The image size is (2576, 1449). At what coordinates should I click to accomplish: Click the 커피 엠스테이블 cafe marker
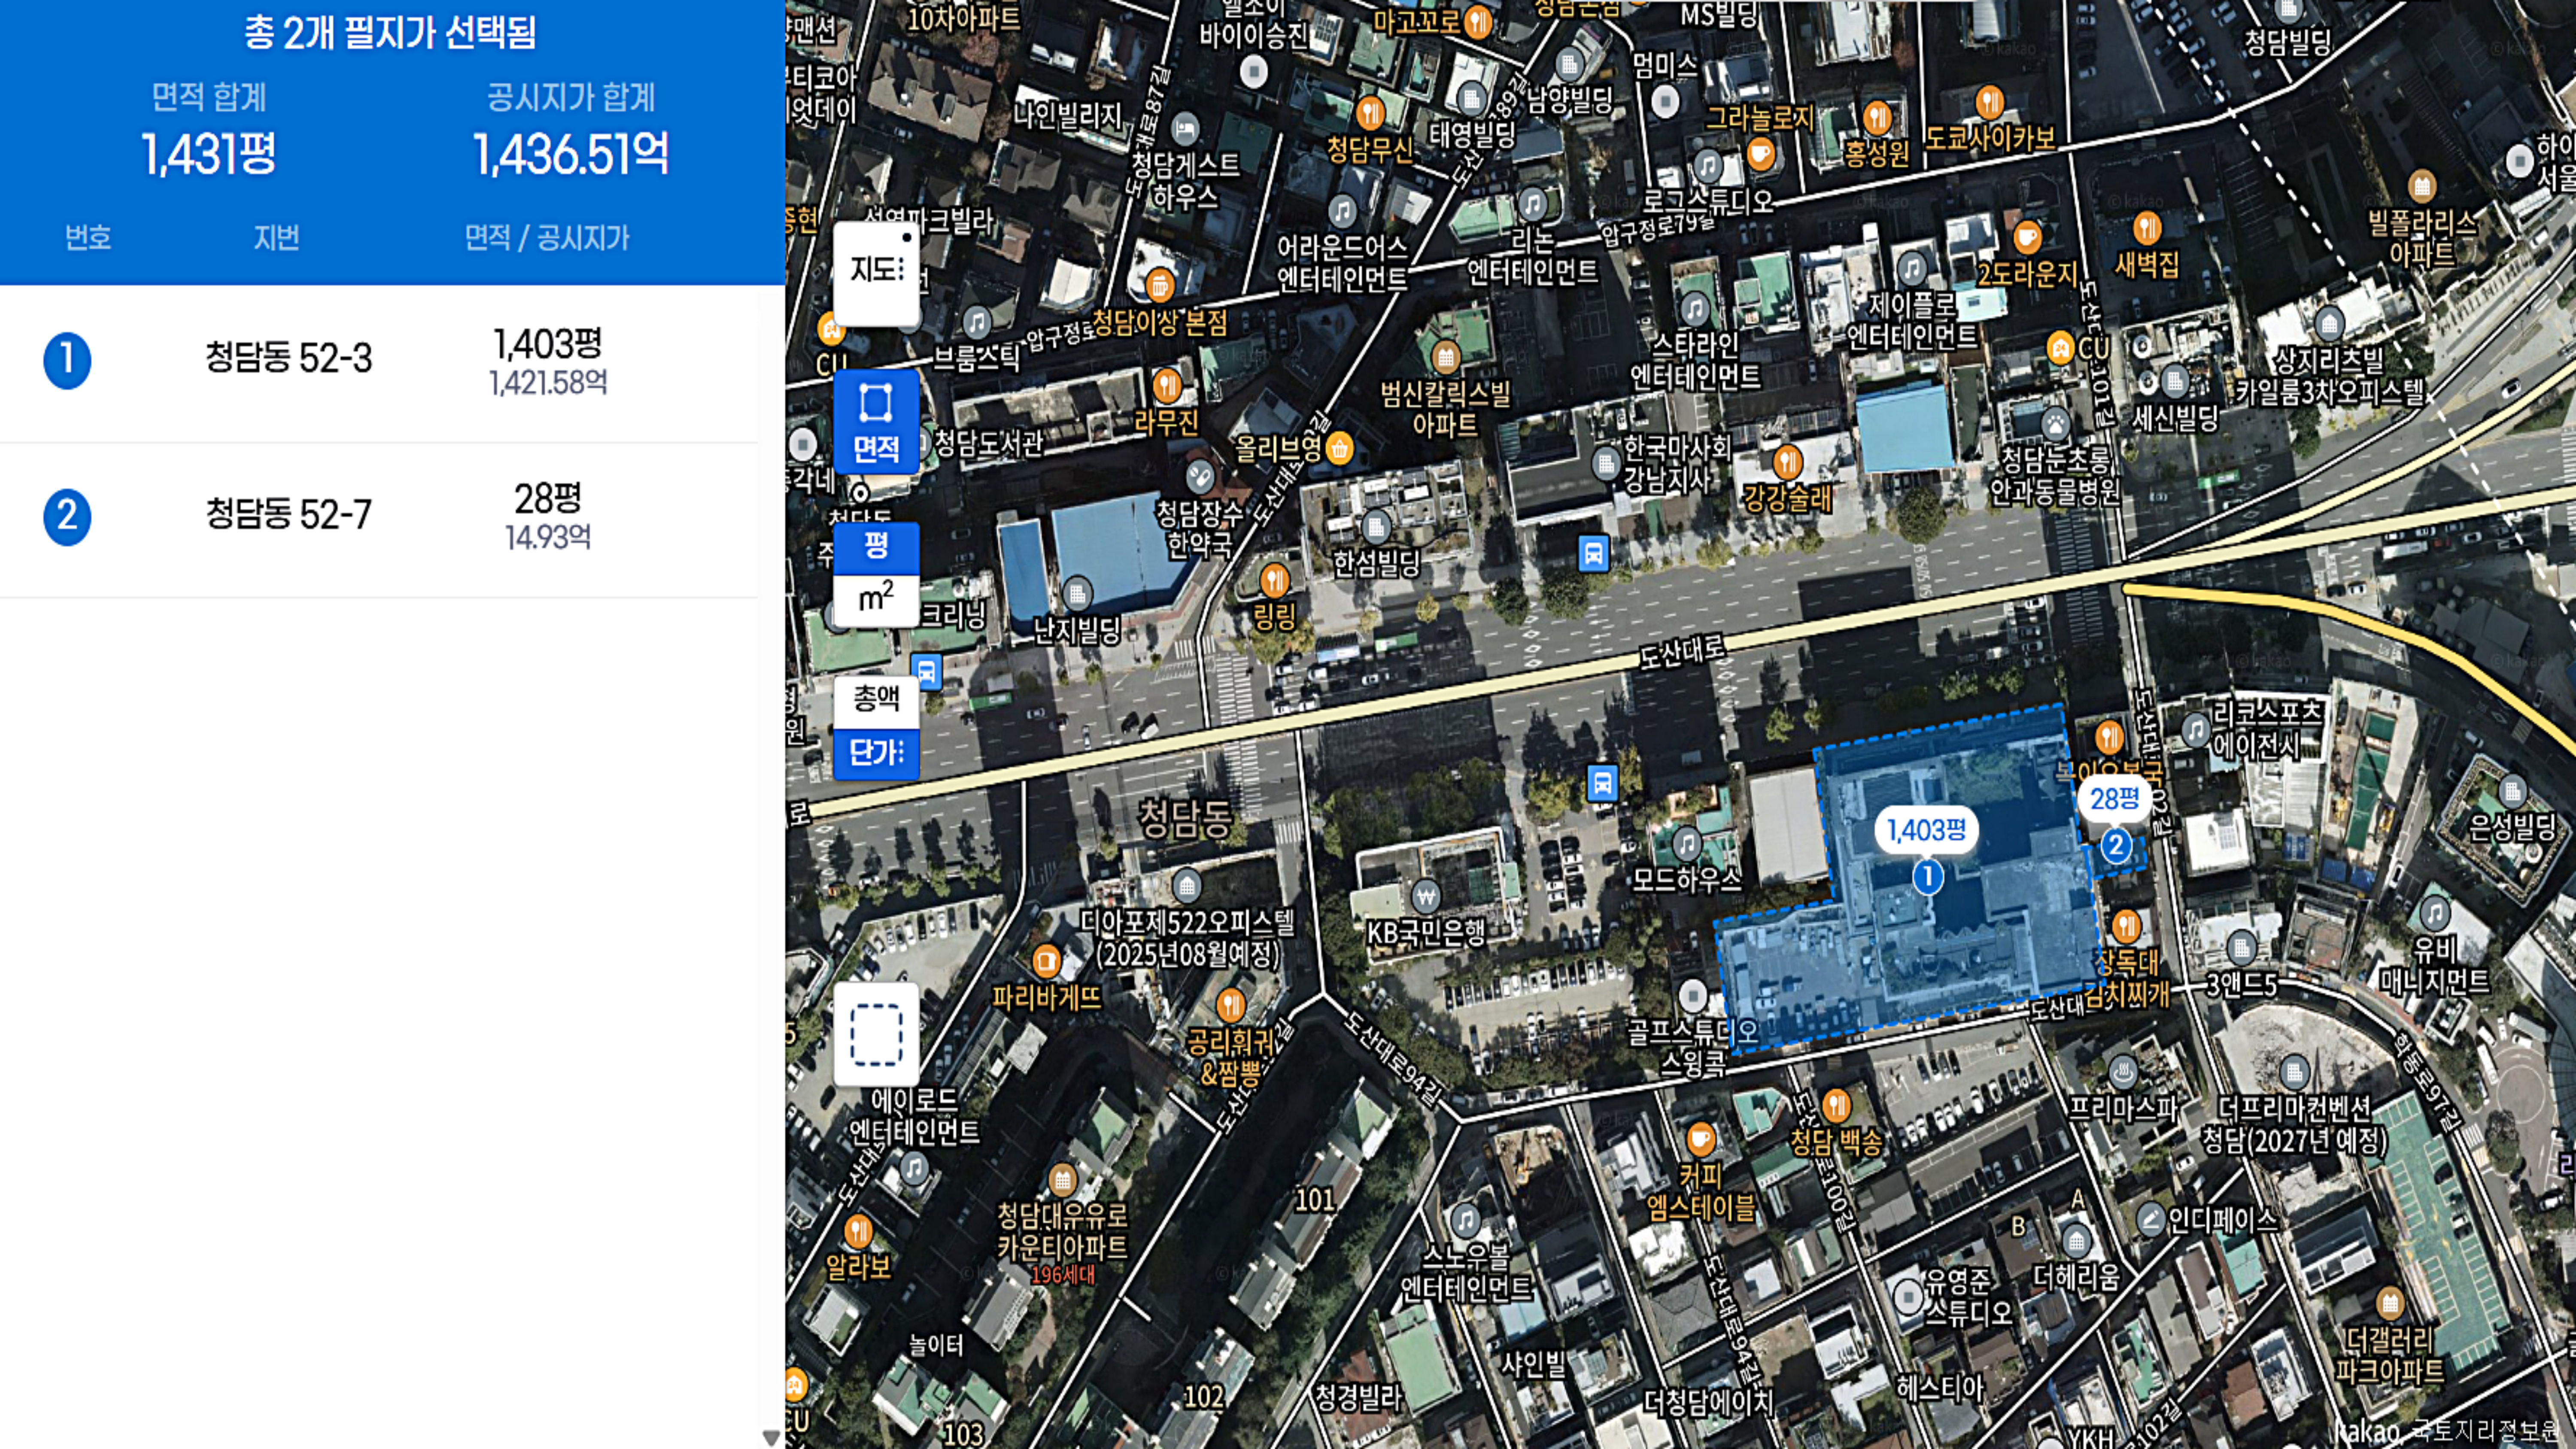pyautogui.click(x=1700, y=1139)
